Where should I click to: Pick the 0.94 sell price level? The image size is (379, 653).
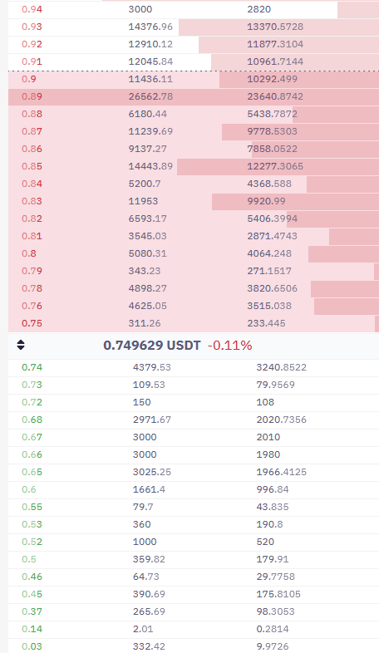[32, 9]
